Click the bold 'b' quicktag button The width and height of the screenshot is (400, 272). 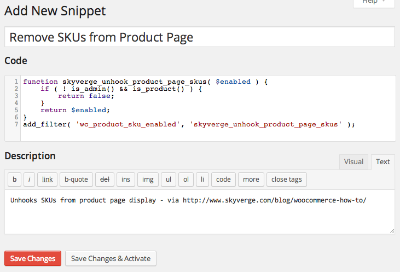14,180
